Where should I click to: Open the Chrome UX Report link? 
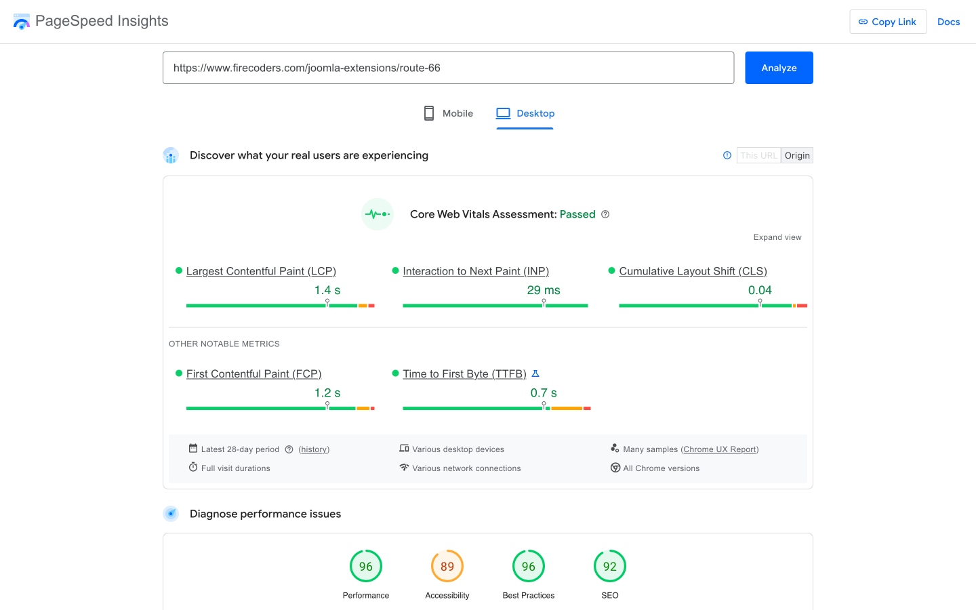point(720,449)
